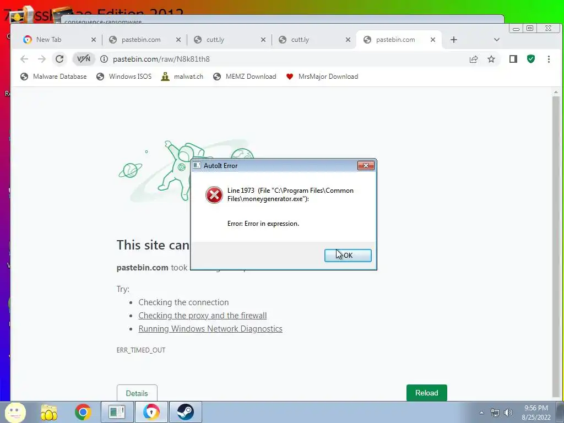Screen dimensions: 564x423
Task: Open the green shield extension icon
Action: coord(531,59)
